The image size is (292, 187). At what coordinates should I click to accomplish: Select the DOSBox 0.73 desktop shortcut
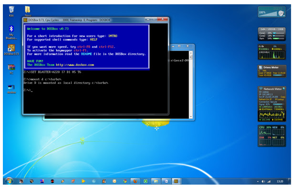11,50
